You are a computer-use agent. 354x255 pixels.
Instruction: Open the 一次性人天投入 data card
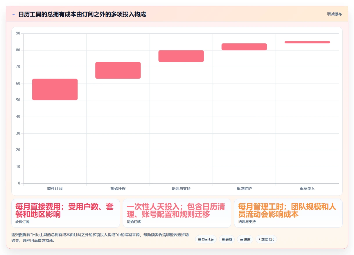[177, 213]
